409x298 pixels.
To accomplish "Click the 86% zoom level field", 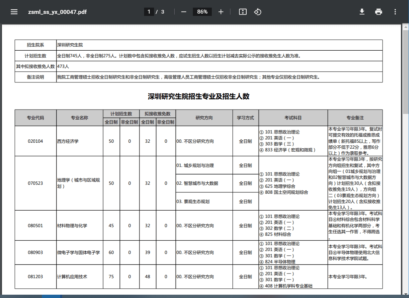I will 202,12.
